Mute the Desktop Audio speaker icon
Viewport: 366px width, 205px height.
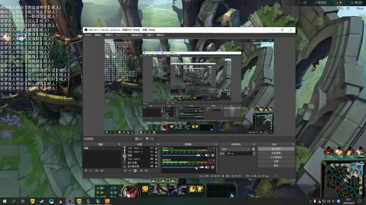pyautogui.click(x=207, y=167)
